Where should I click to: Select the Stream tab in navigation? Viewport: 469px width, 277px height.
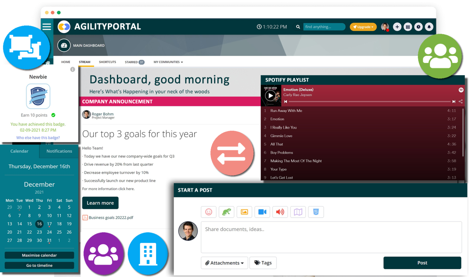click(x=85, y=62)
